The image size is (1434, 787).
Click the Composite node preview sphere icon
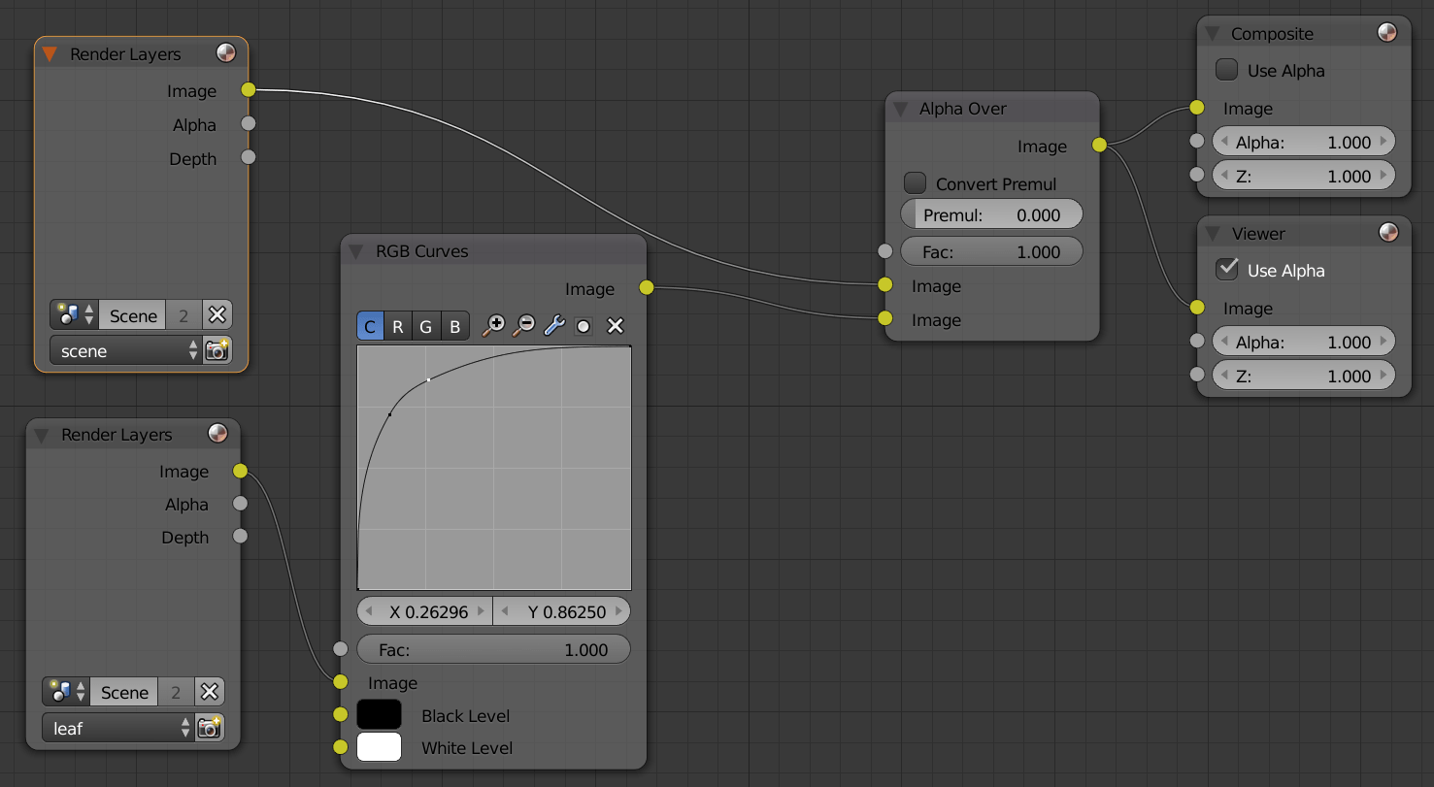pyautogui.click(x=1386, y=31)
